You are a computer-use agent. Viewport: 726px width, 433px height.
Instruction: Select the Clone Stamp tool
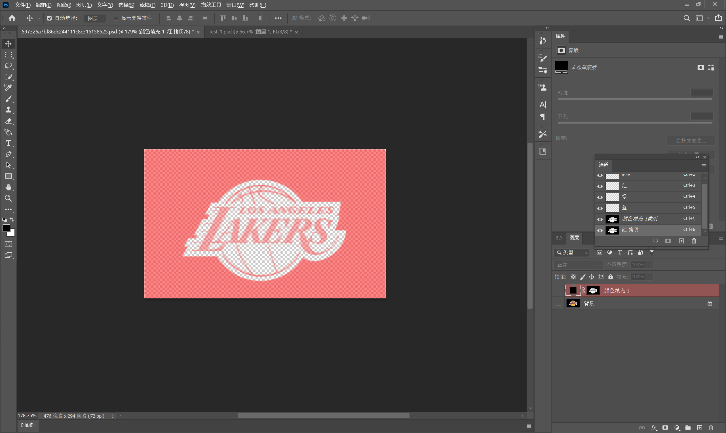tap(8, 110)
